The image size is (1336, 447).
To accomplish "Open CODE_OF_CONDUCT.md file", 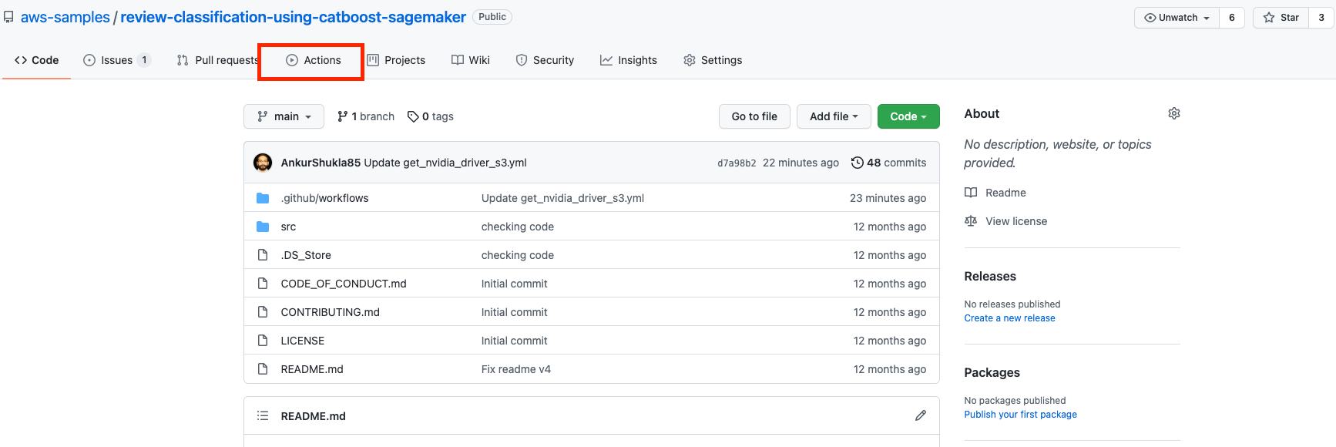I will pos(344,284).
